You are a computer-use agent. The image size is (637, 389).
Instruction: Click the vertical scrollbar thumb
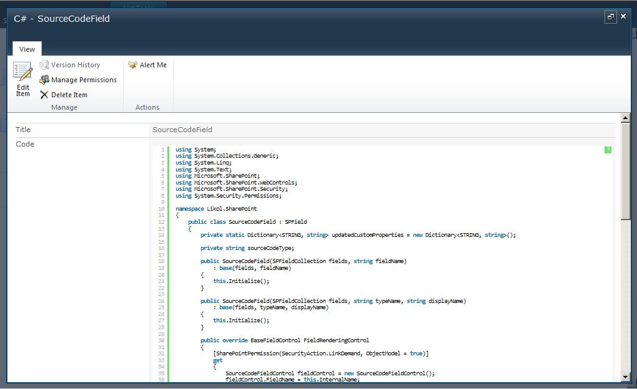[625, 171]
